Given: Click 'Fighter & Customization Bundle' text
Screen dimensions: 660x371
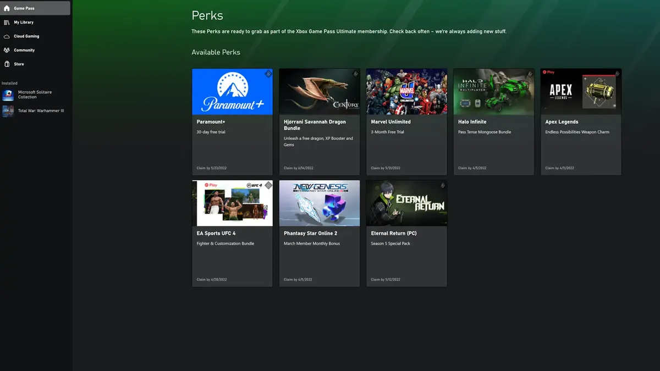Looking at the screenshot, I should (226, 244).
